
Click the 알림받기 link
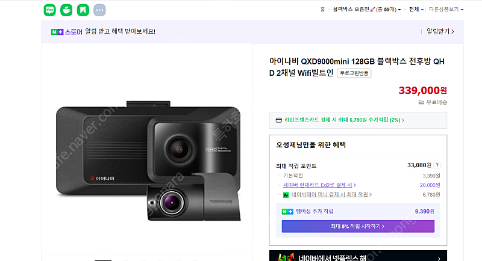click(440, 31)
